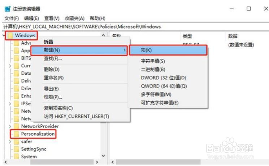Viewport: 269px width, 166px height.
Task: Open the 查看(V) menu
Action: [x=52, y=18]
